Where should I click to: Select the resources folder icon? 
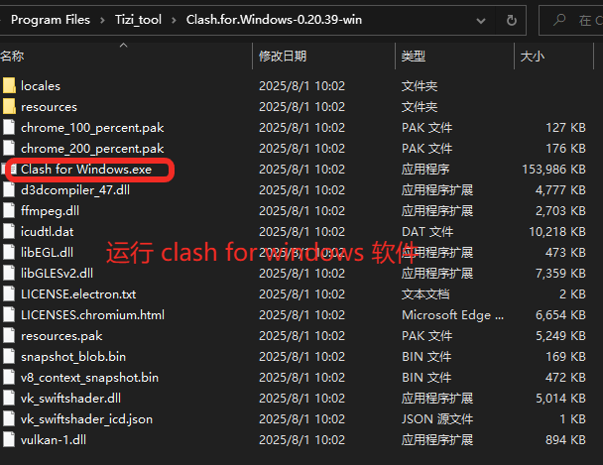pyautogui.click(x=10, y=107)
